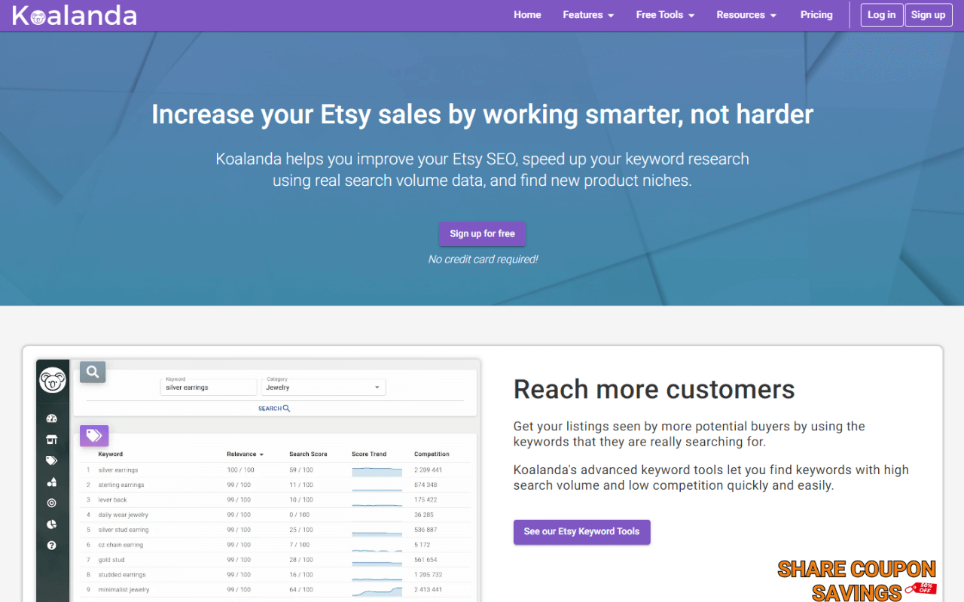Open the dashboard gauge sidebar icon

(52, 418)
